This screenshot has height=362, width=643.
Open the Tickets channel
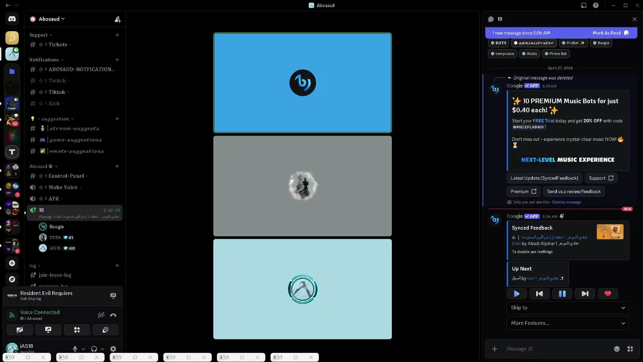[74, 45]
